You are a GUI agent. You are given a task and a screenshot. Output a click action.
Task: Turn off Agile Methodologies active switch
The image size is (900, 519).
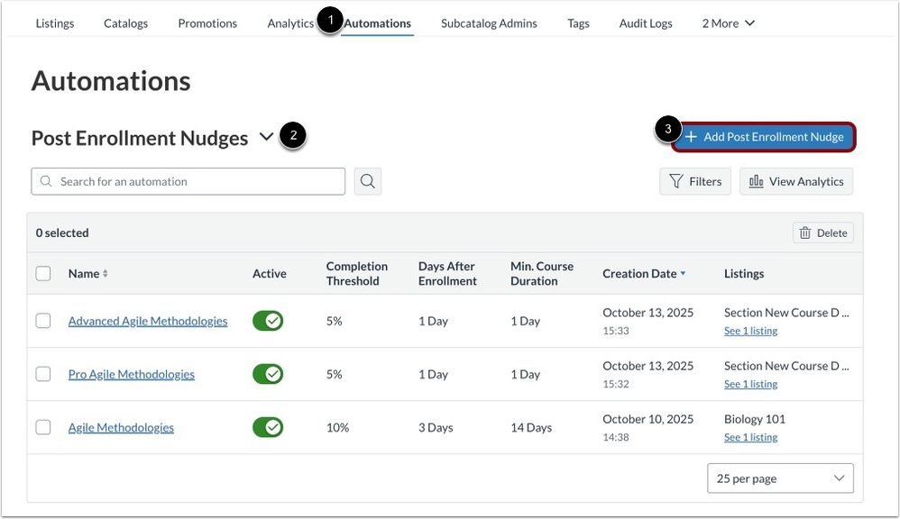(268, 427)
